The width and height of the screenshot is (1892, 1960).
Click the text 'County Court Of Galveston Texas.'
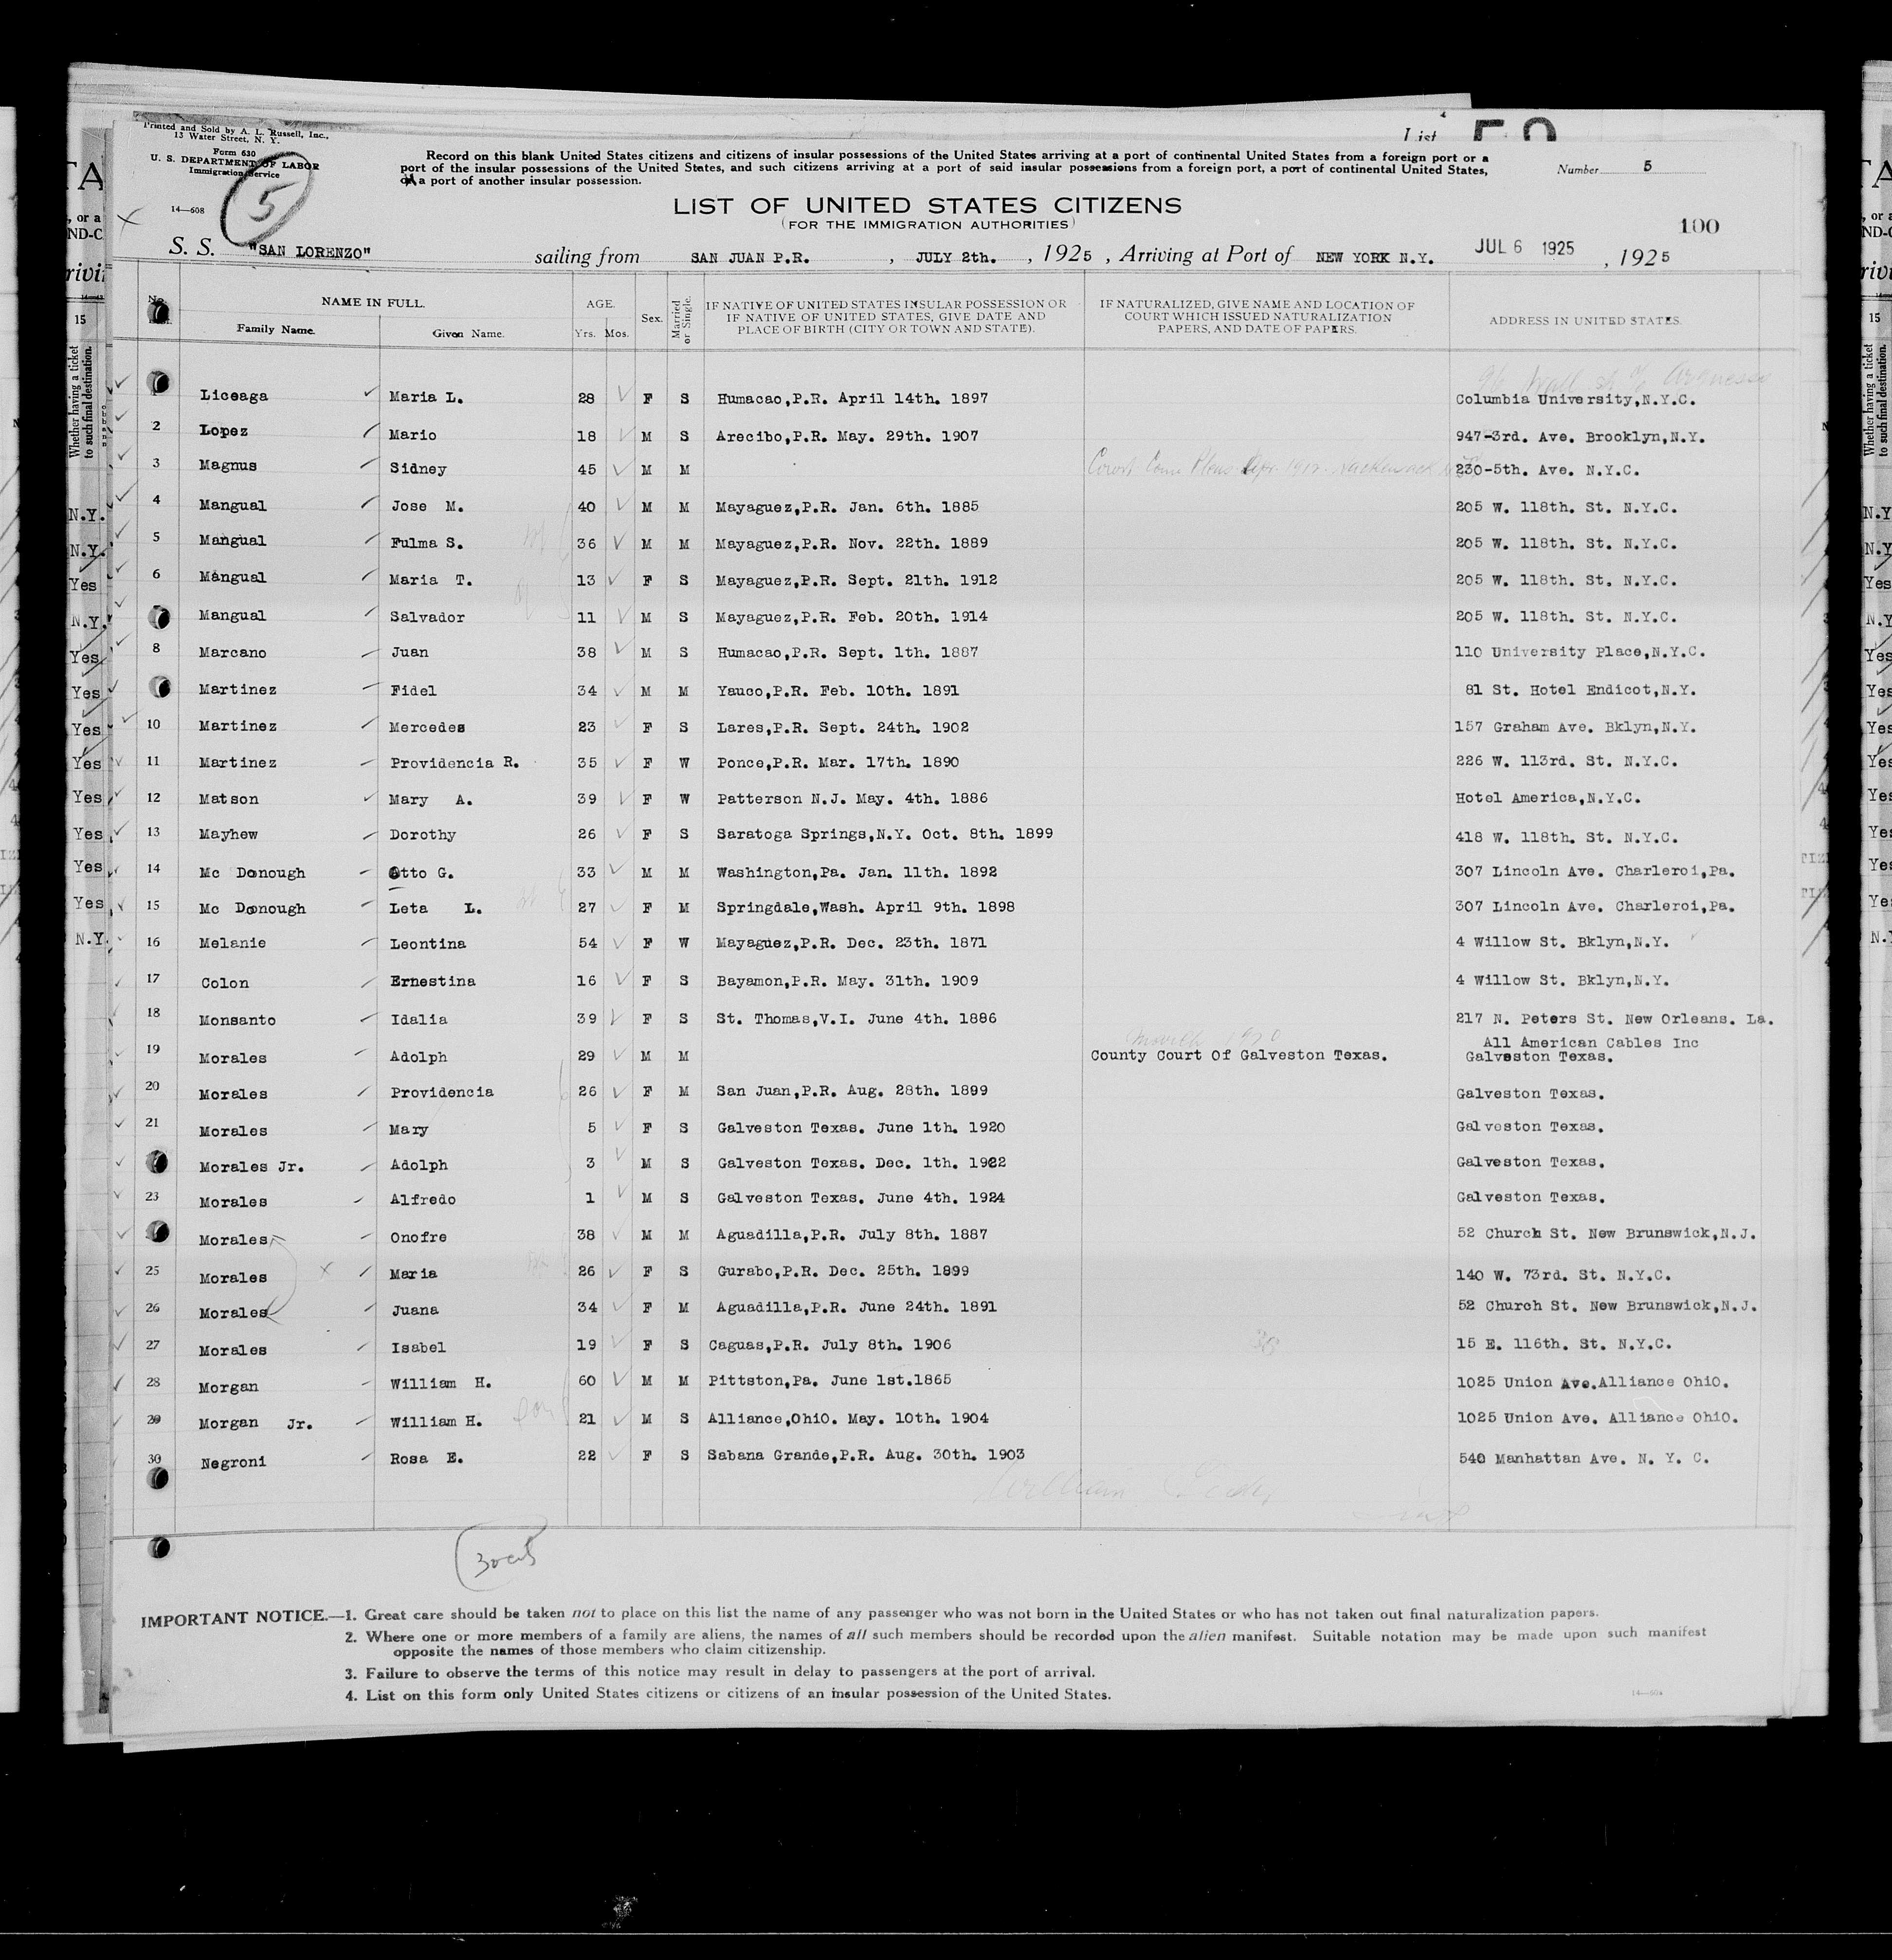tap(1239, 1055)
